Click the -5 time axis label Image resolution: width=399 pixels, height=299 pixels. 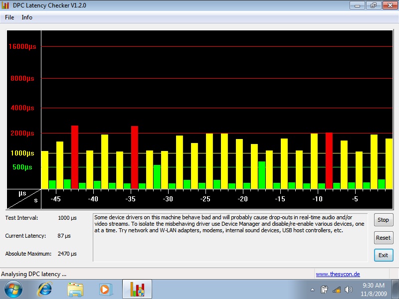click(355, 199)
